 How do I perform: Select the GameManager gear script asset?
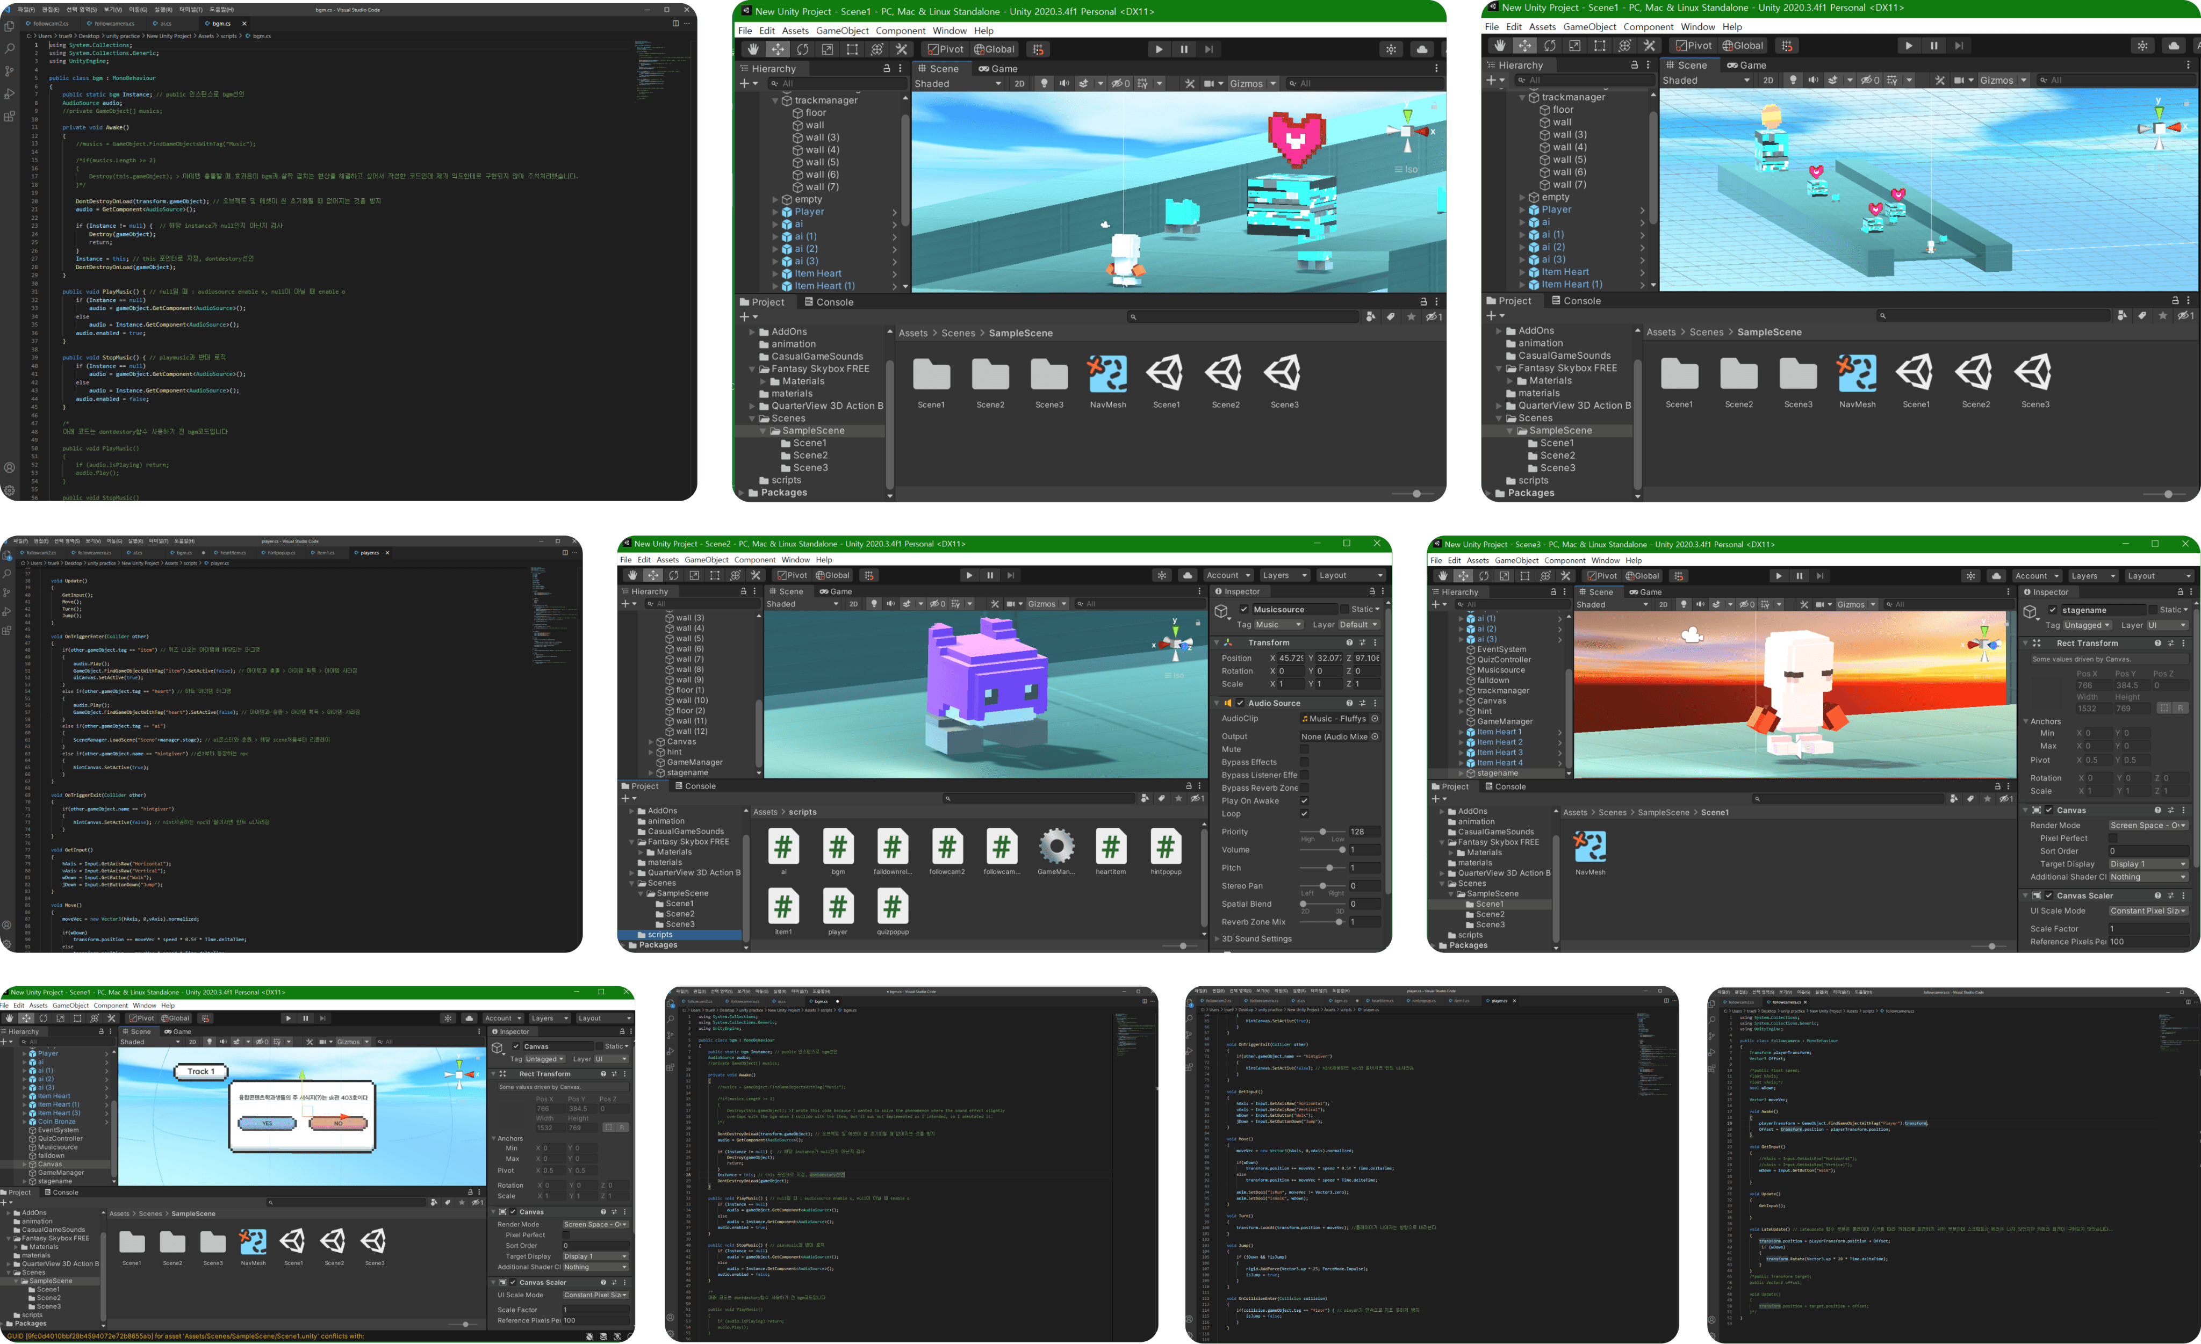(1056, 847)
